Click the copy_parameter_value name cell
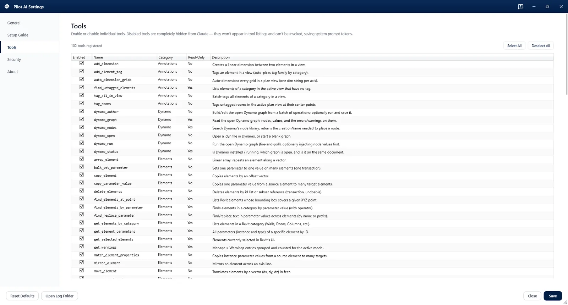This screenshot has width=568, height=305. click(x=113, y=184)
